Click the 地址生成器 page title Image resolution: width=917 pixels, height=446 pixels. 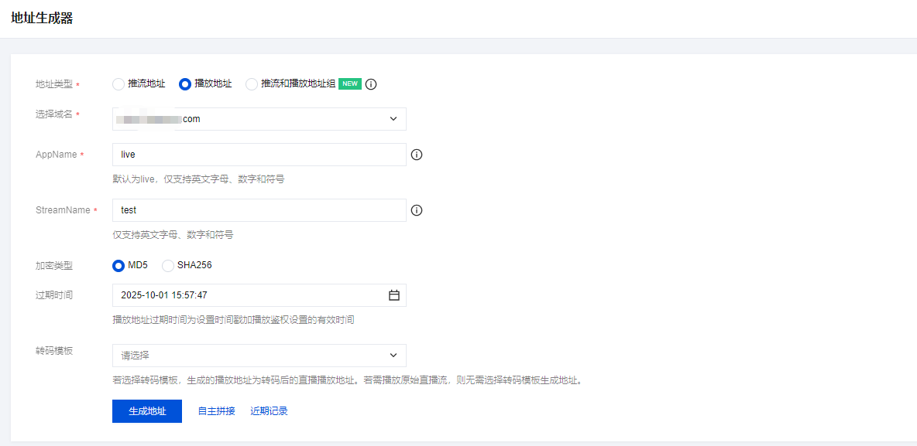tap(42, 19)
